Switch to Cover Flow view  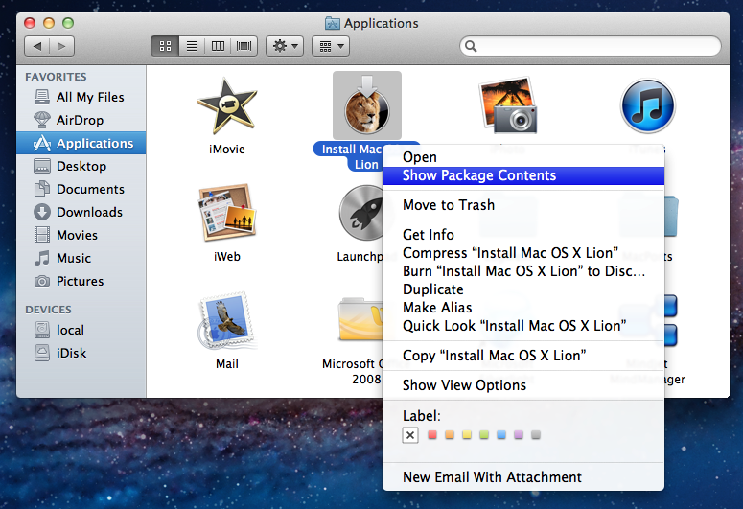click(244, 46)
